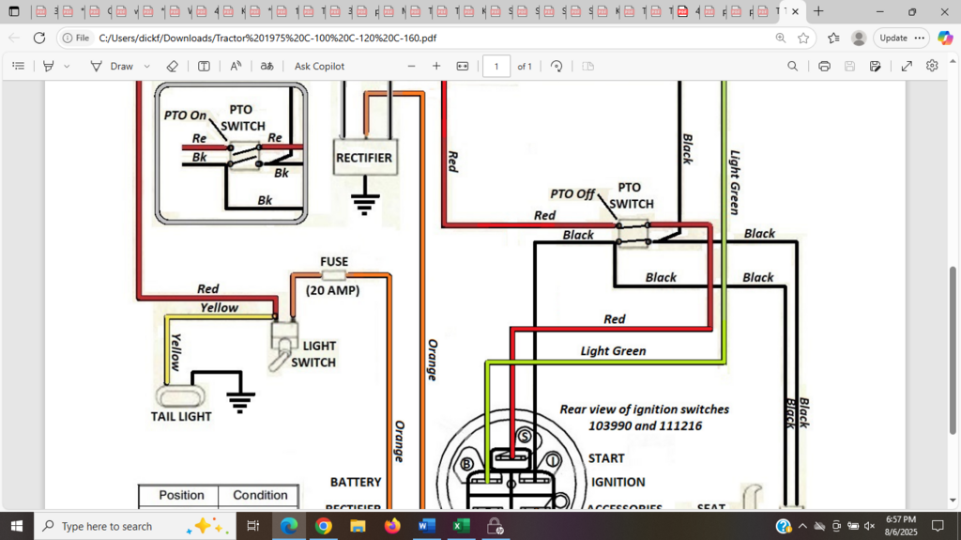The image size is (961, 540).
Task: Select the Eraser tool
Action: 172,67
